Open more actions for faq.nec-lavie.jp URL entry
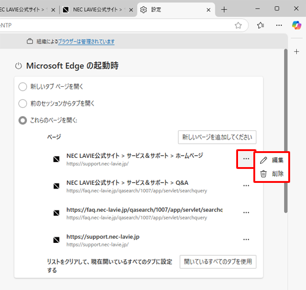 point(246,212)
